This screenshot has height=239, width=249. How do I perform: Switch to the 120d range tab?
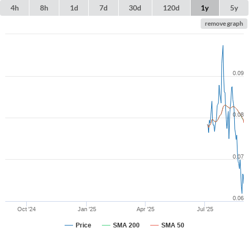pos(171,8)
